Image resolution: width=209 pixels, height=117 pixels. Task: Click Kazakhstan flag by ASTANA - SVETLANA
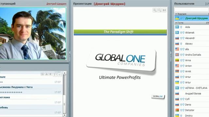point(177,88)
